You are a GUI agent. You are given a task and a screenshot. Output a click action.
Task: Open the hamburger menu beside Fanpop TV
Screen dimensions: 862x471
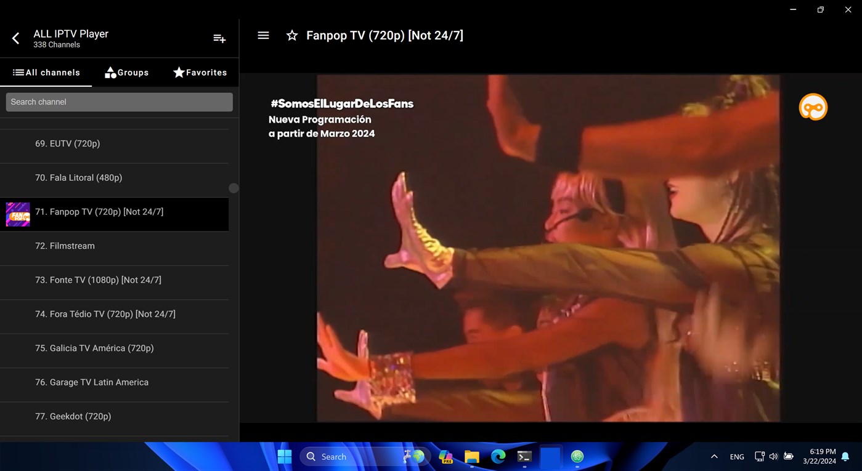(263, 35)
